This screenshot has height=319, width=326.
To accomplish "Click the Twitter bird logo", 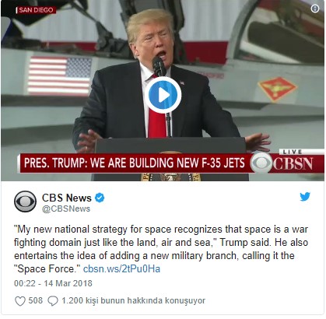I will [x=305, y=197].
